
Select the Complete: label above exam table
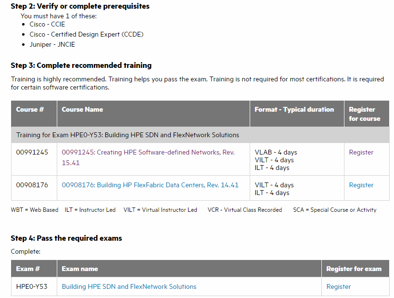point(25,251)
